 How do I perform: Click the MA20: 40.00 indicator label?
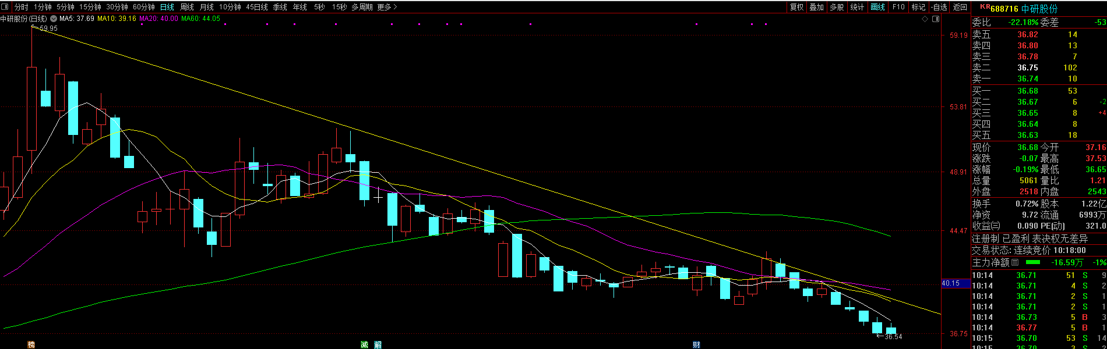[x=159, y=19]
